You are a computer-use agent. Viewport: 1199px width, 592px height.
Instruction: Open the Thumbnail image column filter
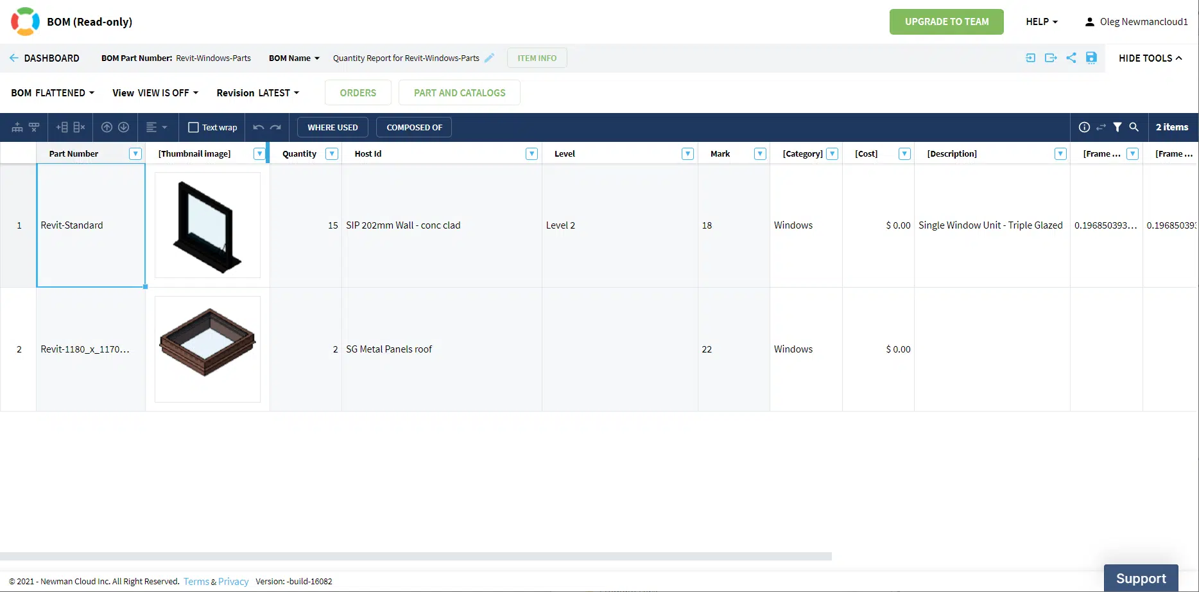(x=259, y=153)
